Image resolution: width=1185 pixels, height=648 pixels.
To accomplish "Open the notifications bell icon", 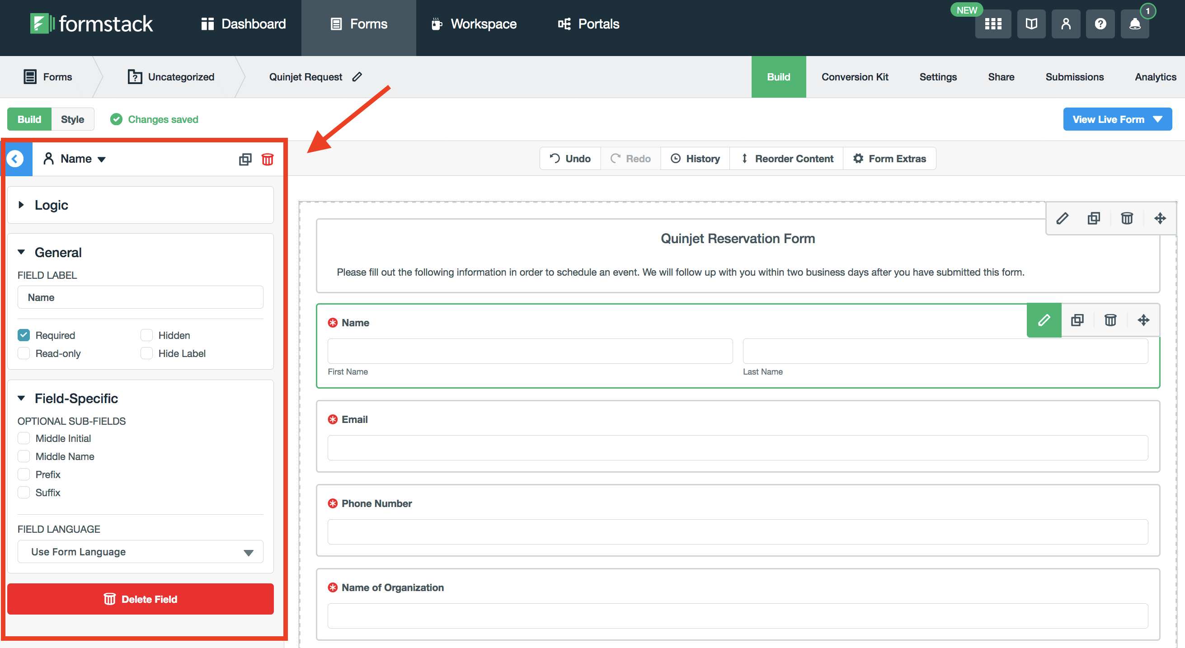I will tap(1134, 24).
